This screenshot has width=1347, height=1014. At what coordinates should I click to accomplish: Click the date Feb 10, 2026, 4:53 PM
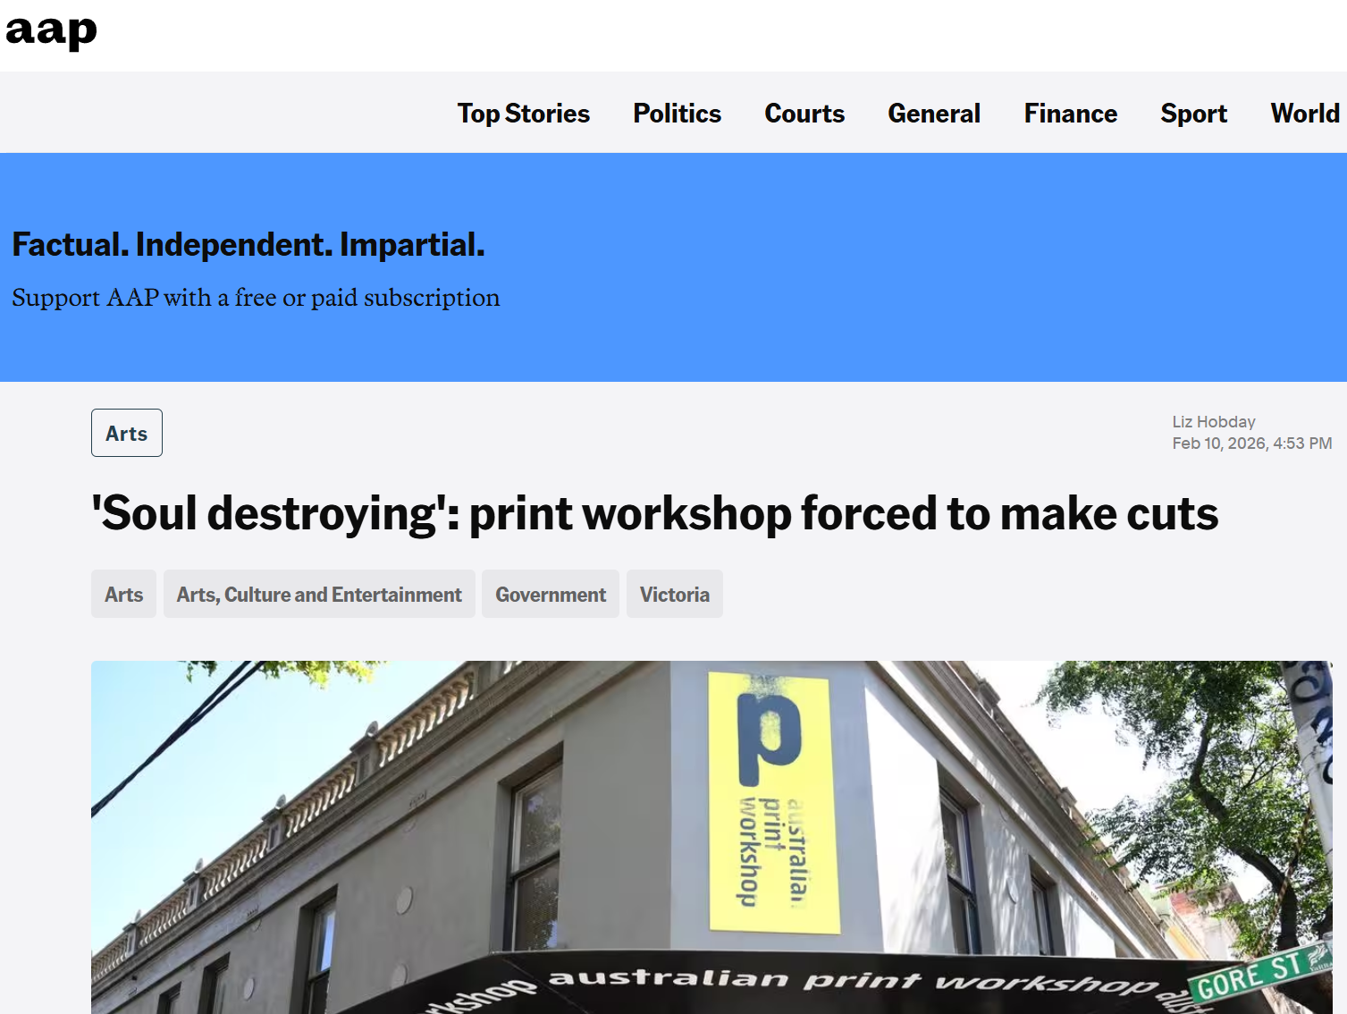(x=1252, y=444)
